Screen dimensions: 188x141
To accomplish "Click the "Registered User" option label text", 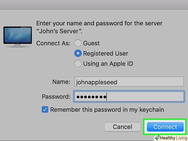I will [106, 53].
